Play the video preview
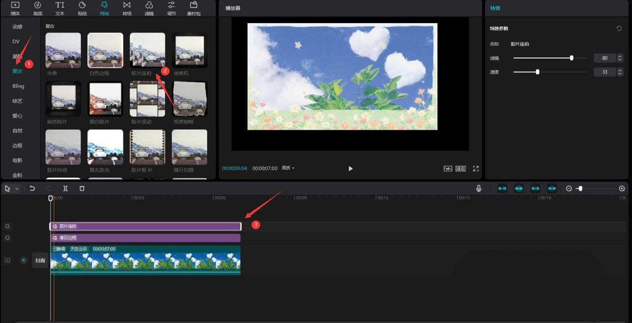Screen dimensions: 632x323 [x=350, y=168]
